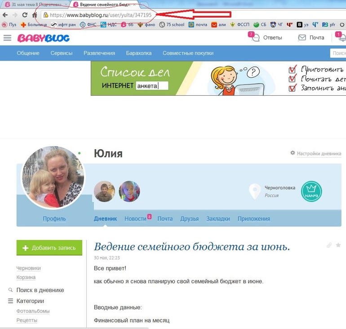
Task: Switch to the Закладки profile tab
Action: [x=218, y=219]
